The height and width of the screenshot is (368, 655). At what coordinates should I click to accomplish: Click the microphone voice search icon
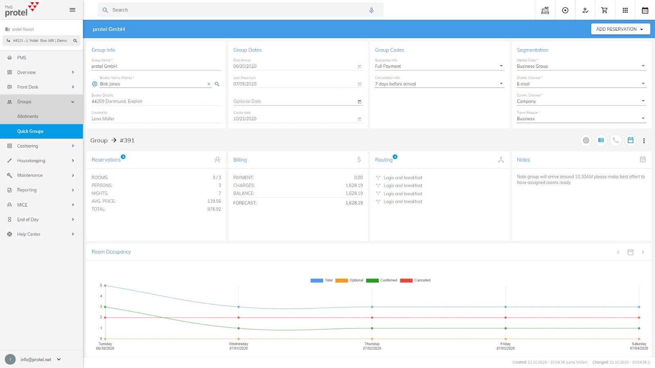point(371,10)
